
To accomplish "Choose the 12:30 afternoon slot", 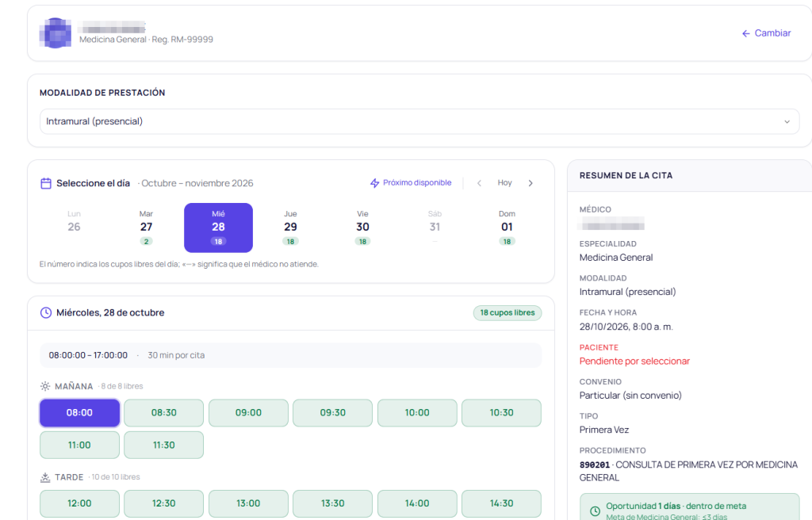I will (x=163, y=503).
